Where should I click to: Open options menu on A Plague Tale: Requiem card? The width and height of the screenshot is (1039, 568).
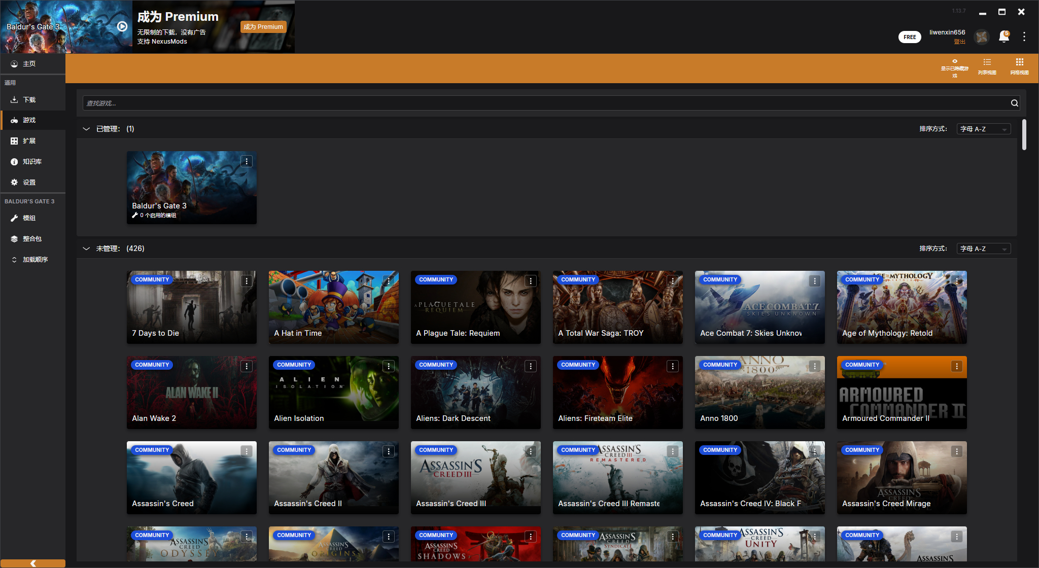point(531,281)
